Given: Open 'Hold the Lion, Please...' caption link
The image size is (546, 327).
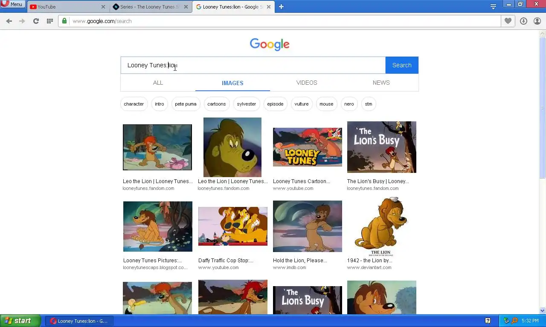Looking at the screenshot, I should pyautogui.click(x=300, y=261).
